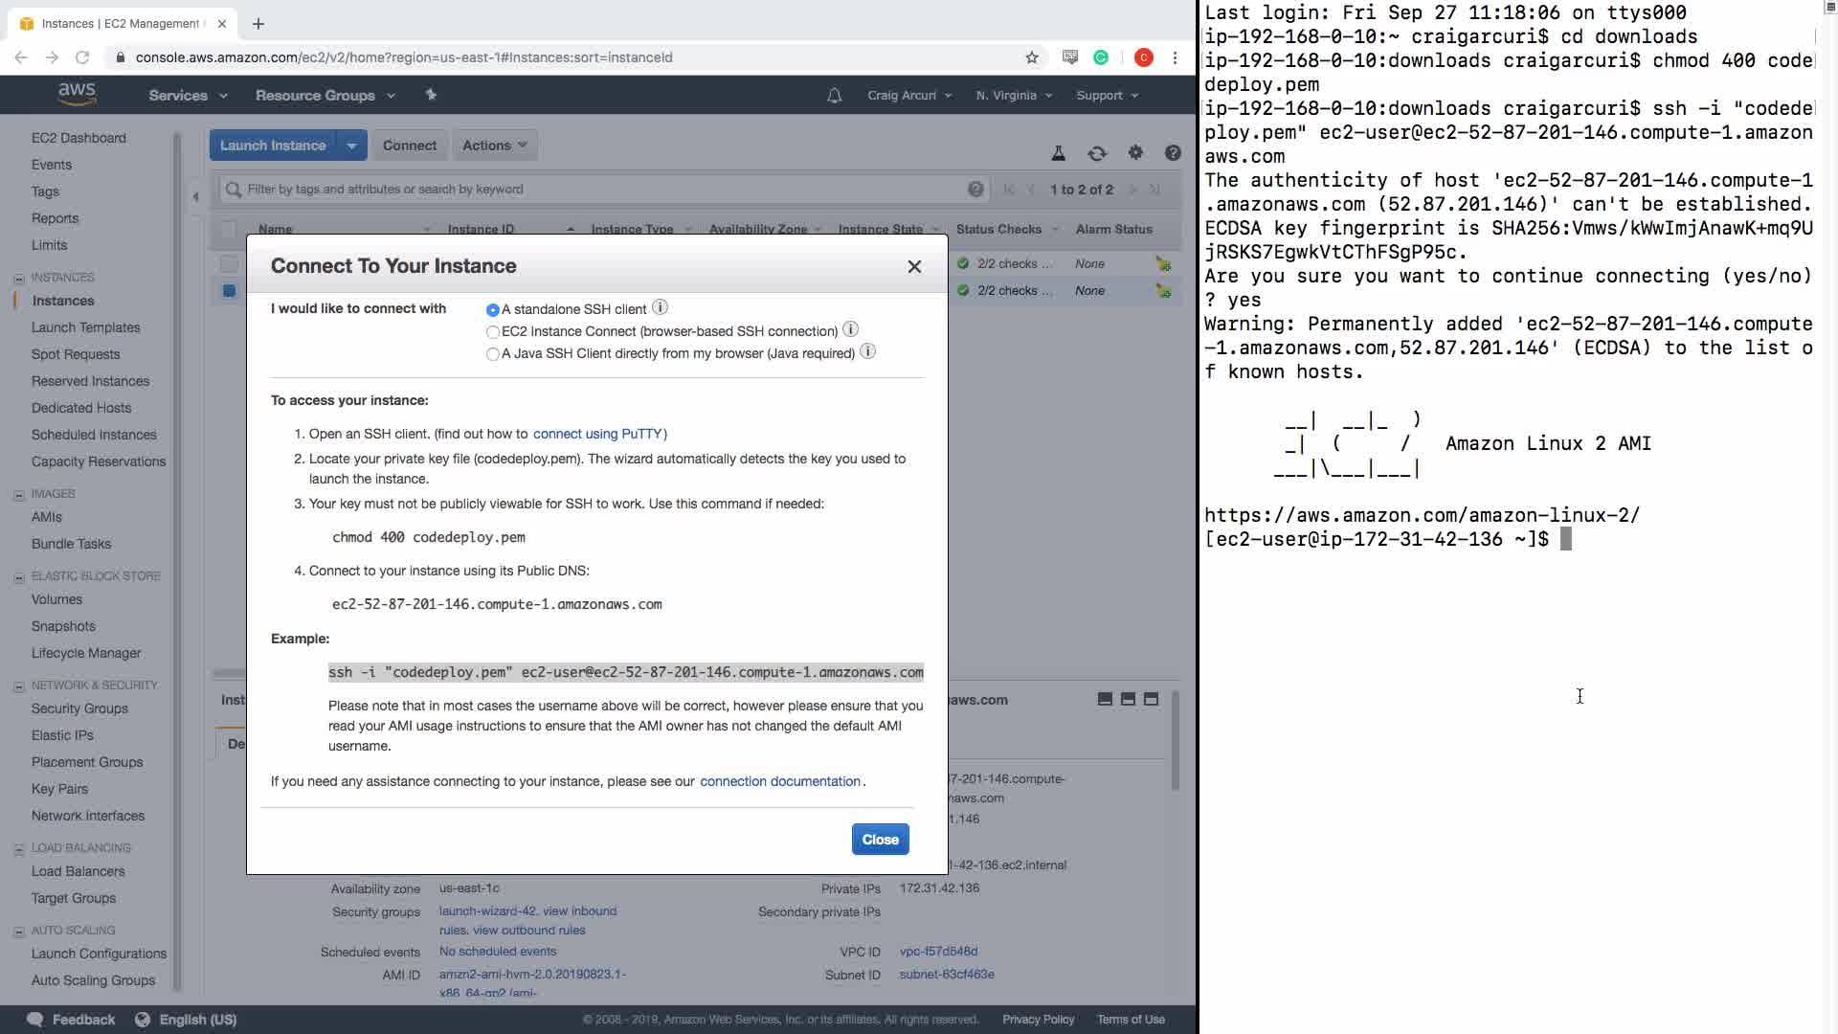Click the refresh instances icon

(1097, 153)
